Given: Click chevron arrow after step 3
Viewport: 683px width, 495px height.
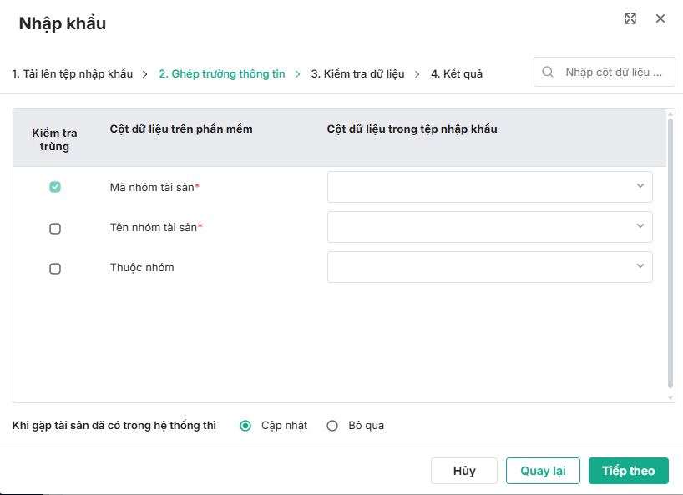Looking at the screenshot, I should [417, 73].
